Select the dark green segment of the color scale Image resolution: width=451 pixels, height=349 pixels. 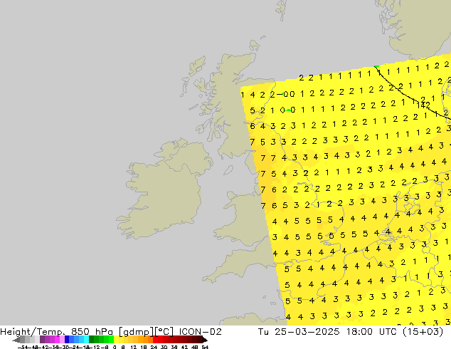(92, 340)
